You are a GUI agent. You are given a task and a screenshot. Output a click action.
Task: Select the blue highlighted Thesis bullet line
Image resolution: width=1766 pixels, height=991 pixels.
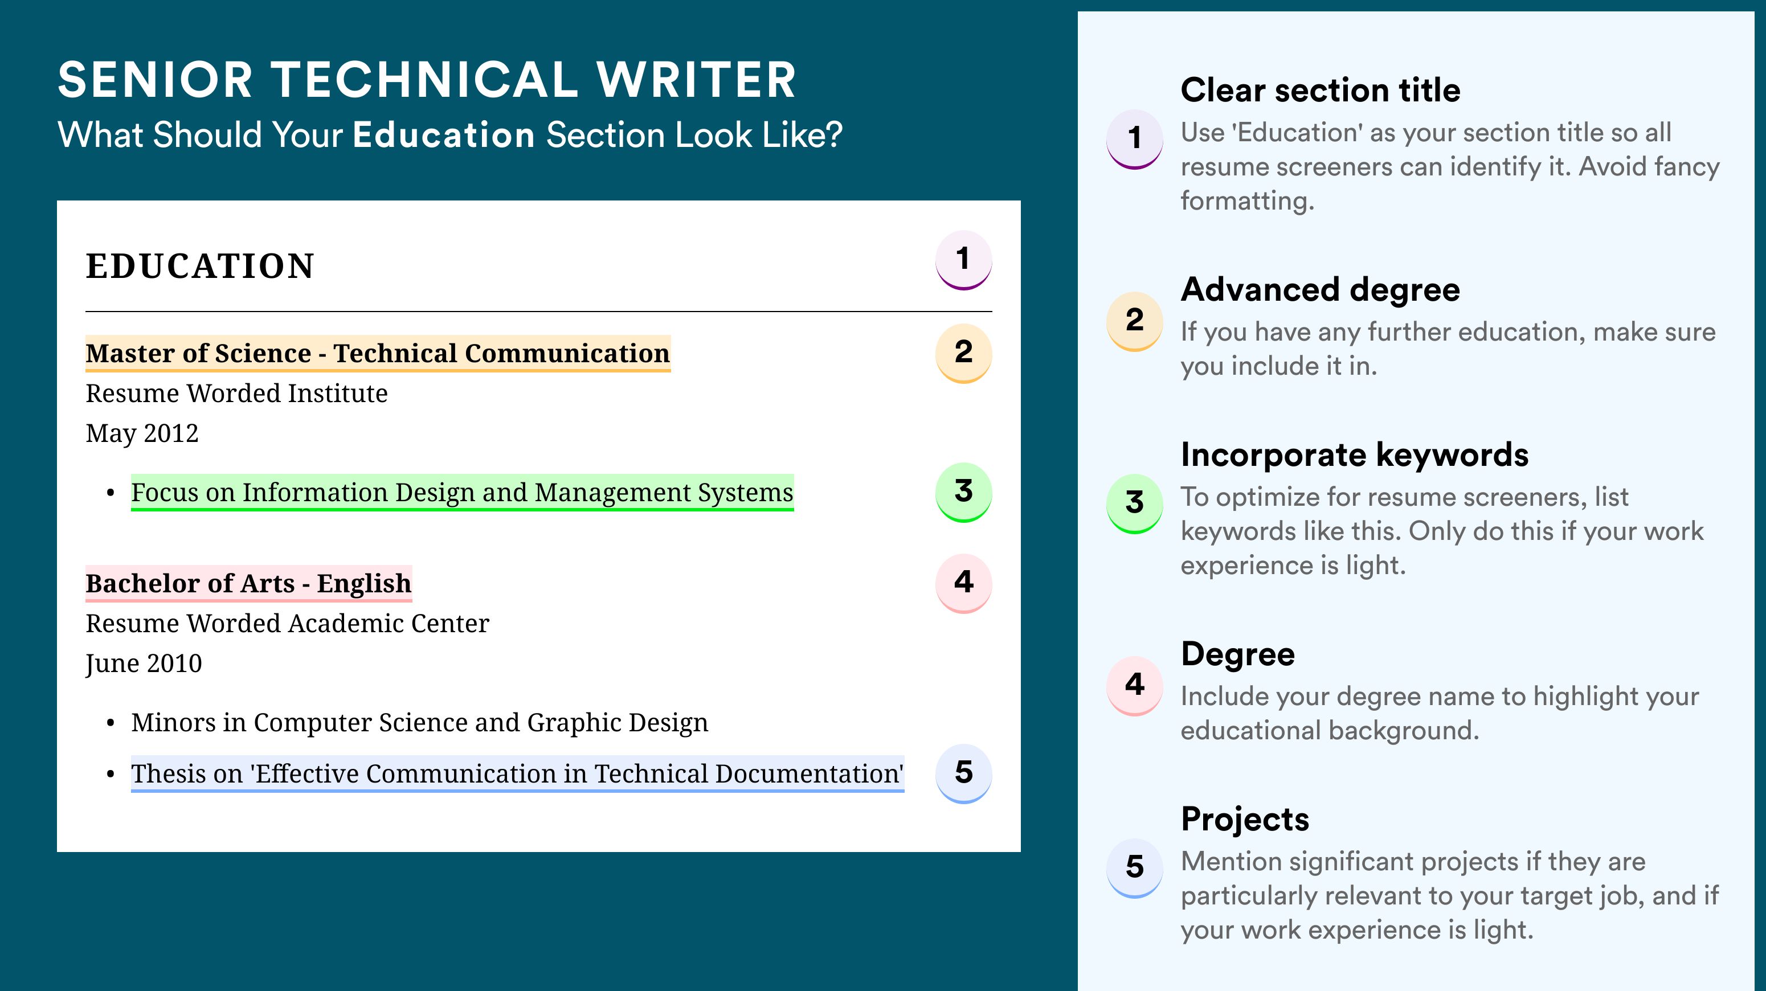(518, 774)
